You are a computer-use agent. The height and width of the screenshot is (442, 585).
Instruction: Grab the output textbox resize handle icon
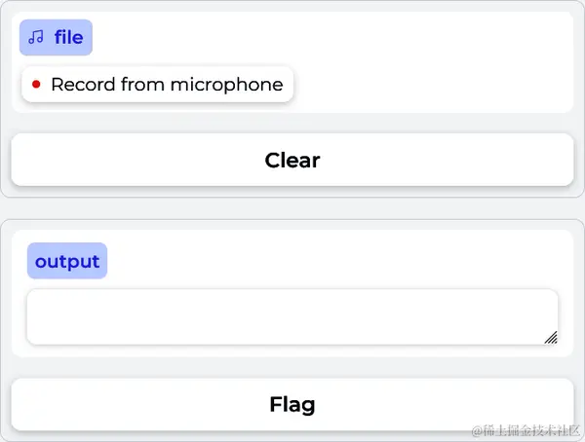[551, 337]
